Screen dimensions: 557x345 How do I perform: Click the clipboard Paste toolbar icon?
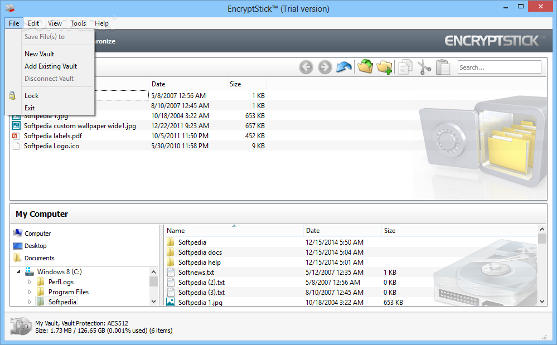click(x=443, y=67)
